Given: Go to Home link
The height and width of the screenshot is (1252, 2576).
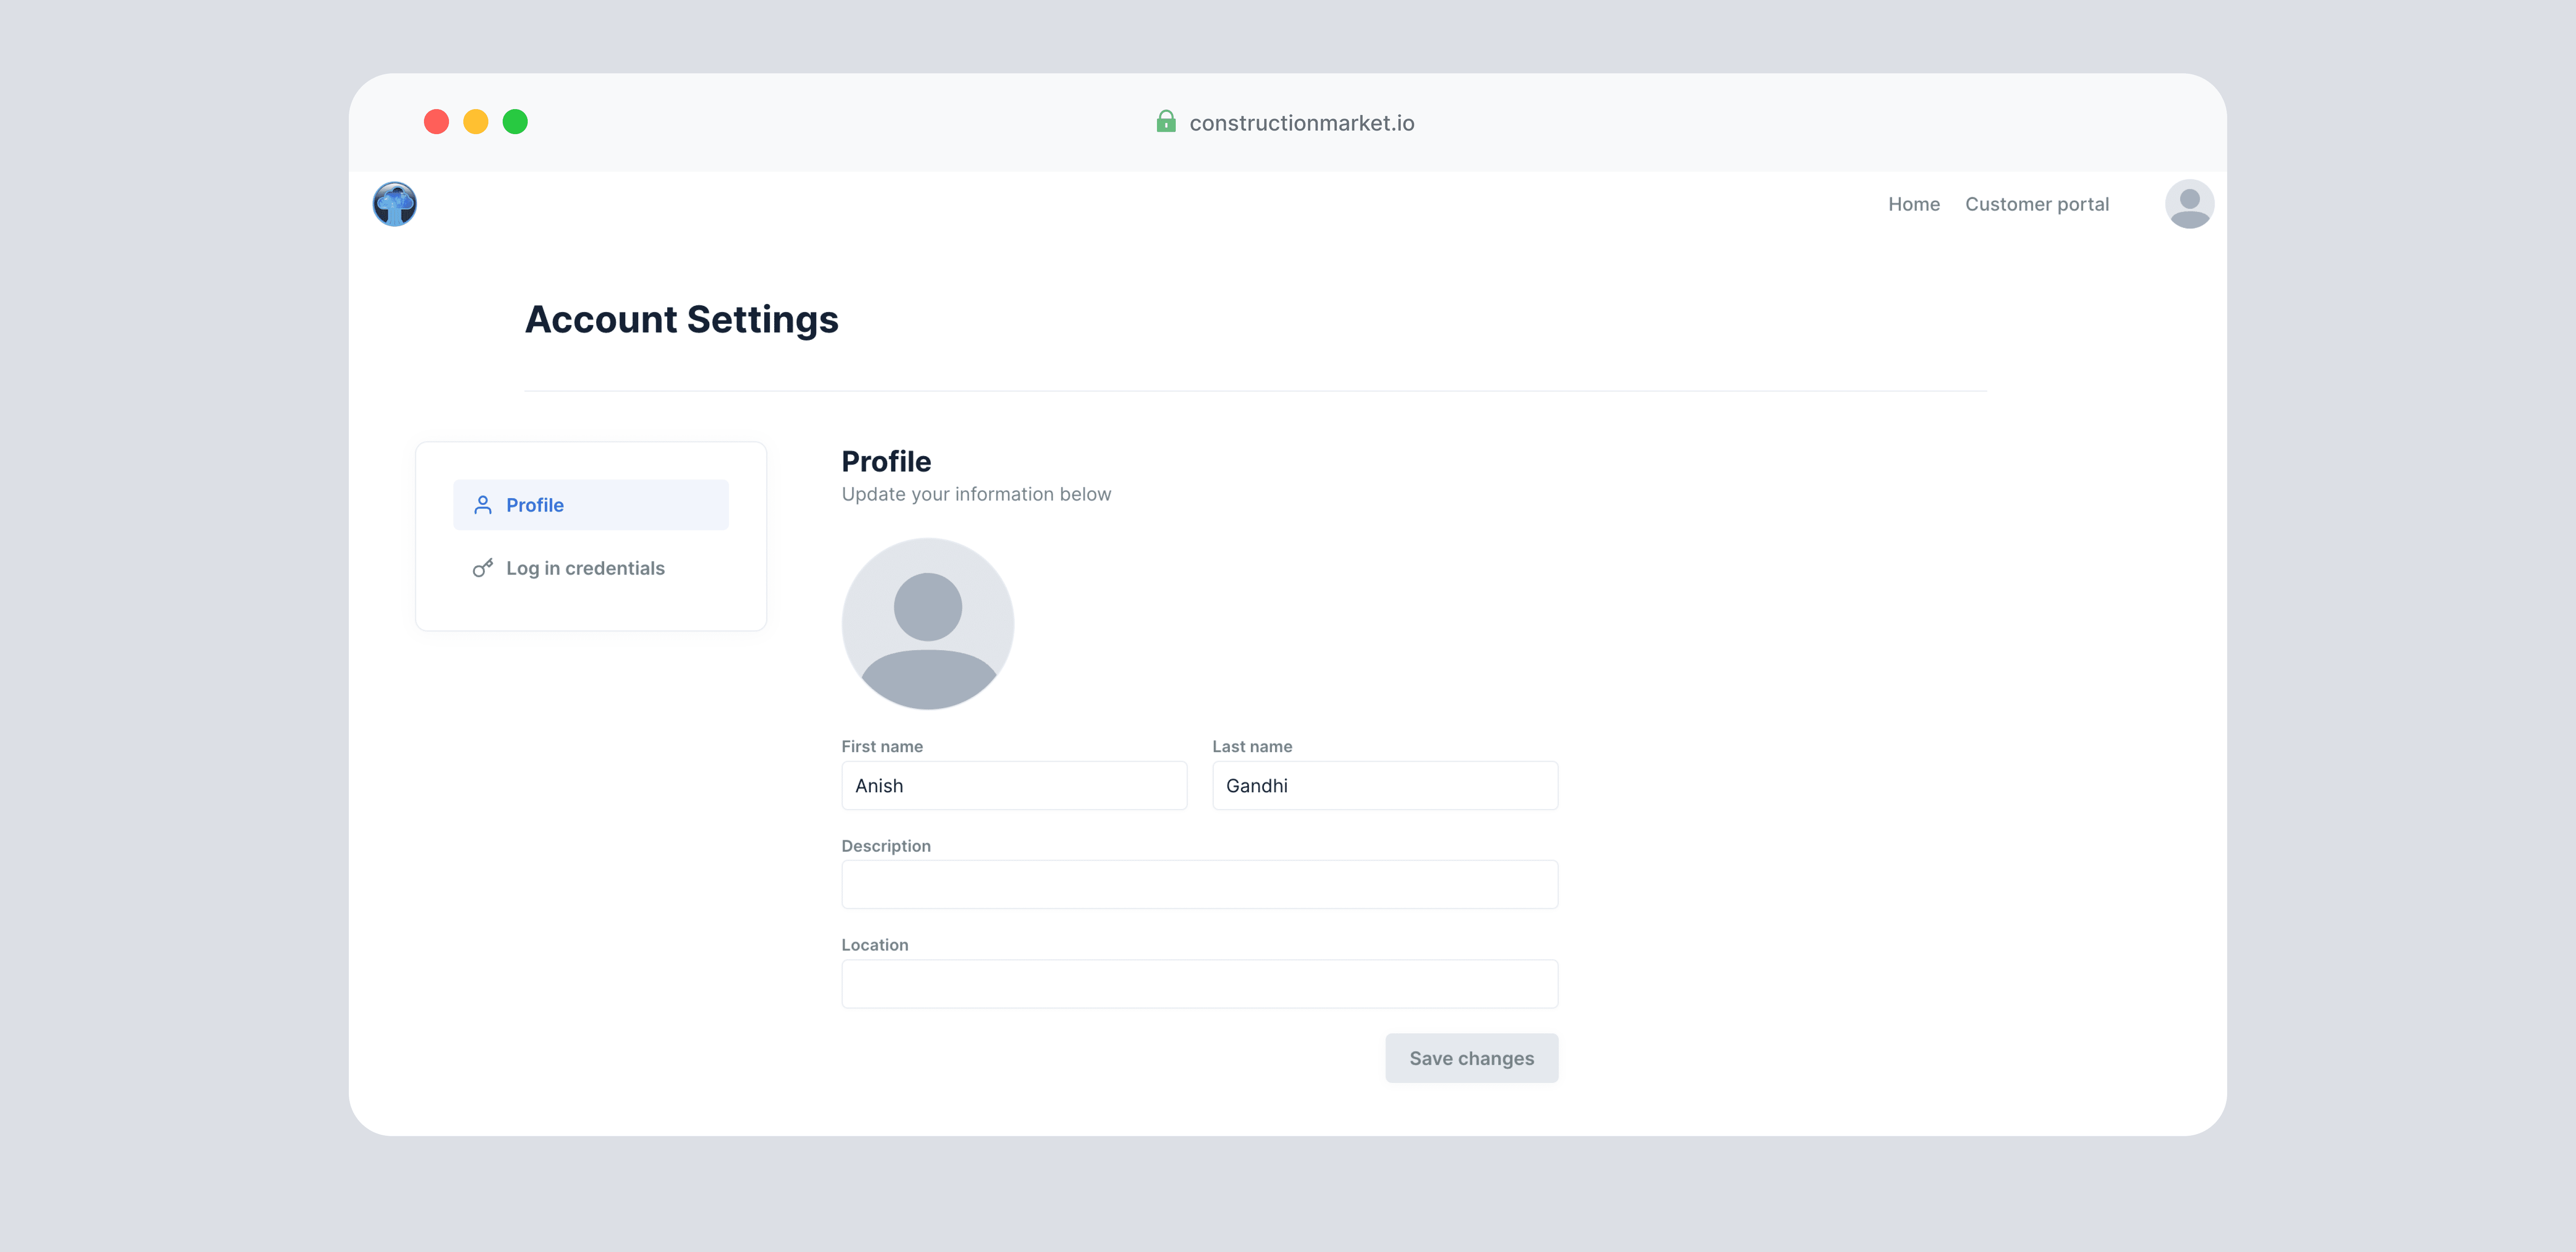Looking at the screenshot, I should tap(1914, 204).
